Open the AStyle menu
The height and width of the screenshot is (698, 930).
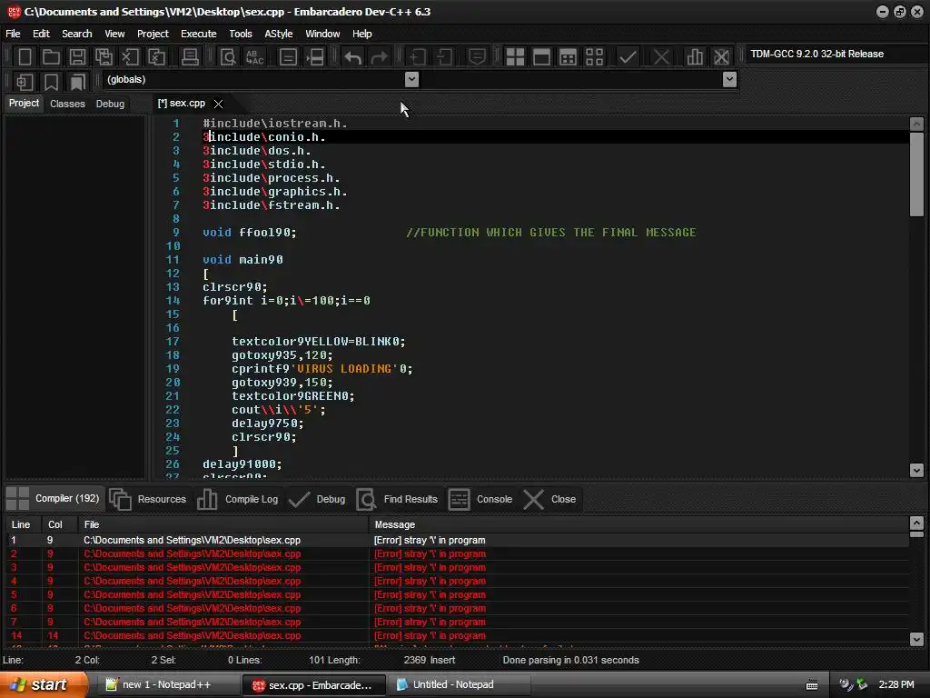(x=279, y=34)
